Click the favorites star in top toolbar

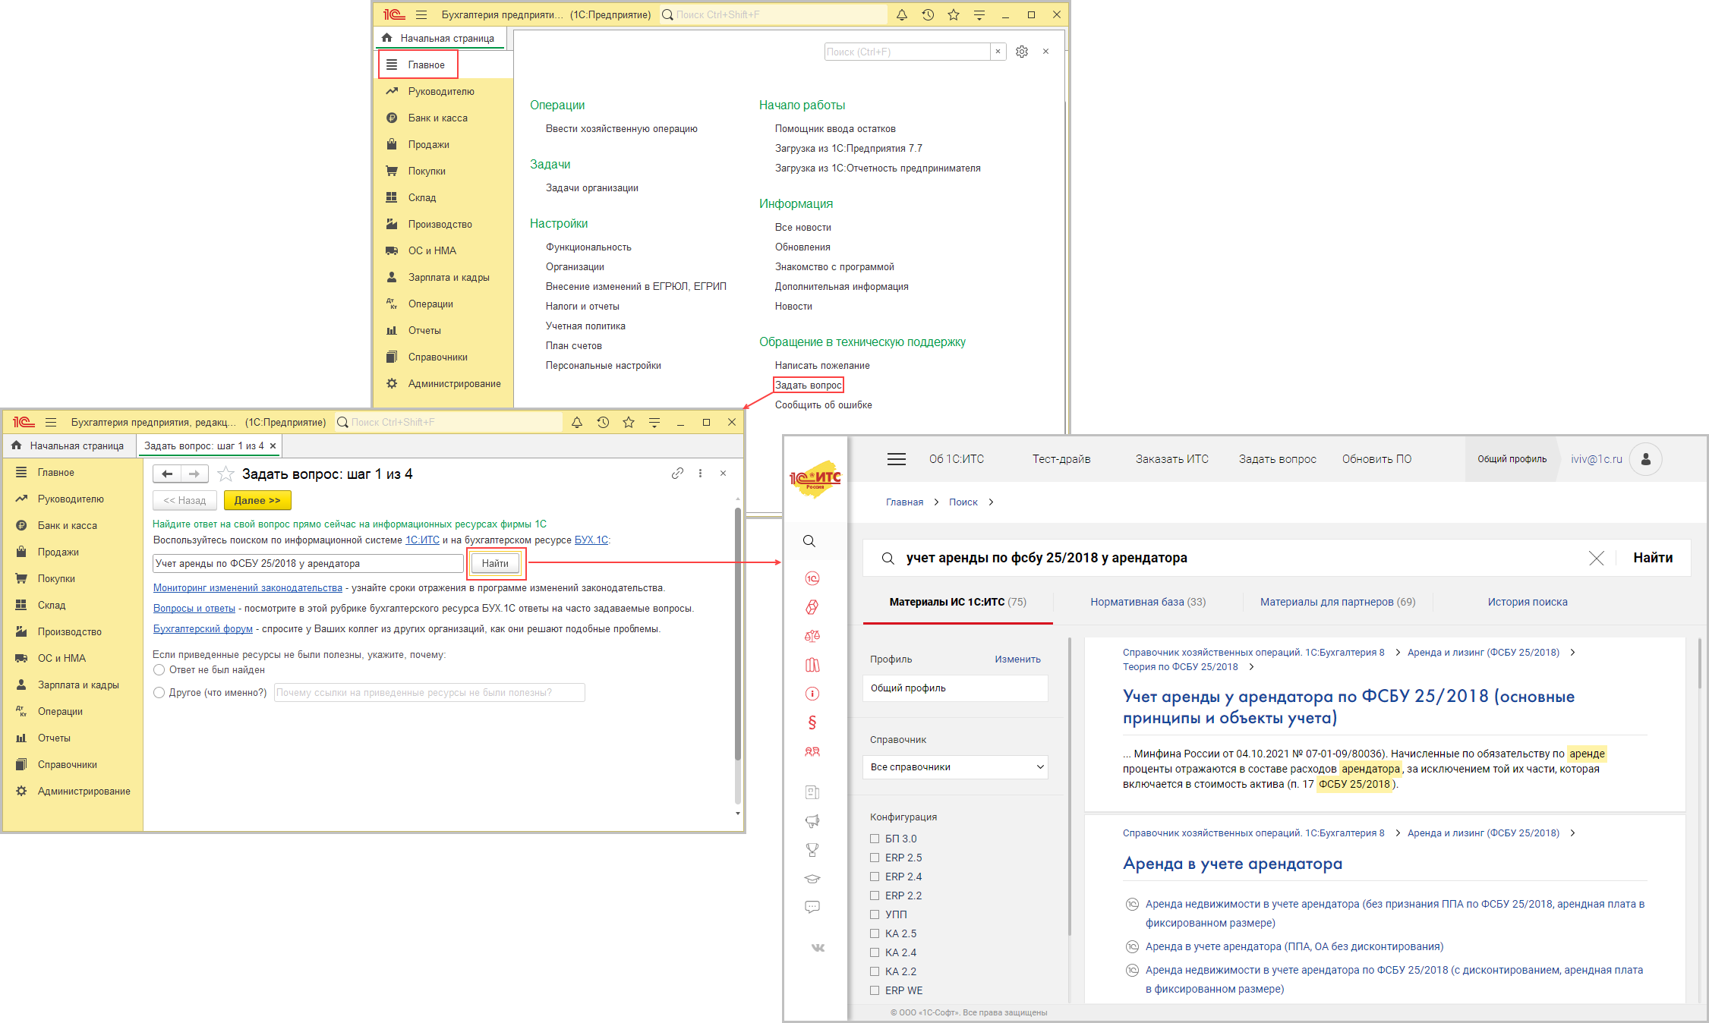point(954,14)
